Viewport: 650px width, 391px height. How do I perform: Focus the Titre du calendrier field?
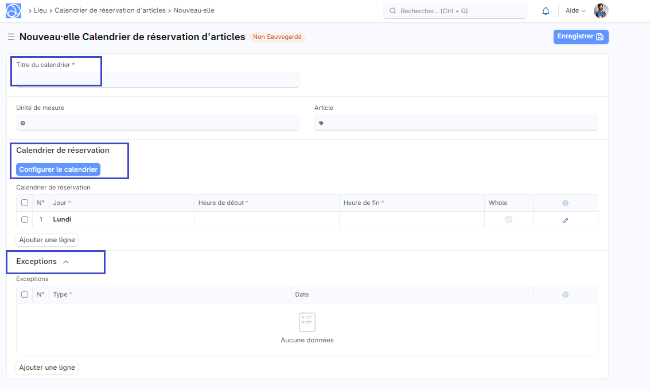(158, 80)
